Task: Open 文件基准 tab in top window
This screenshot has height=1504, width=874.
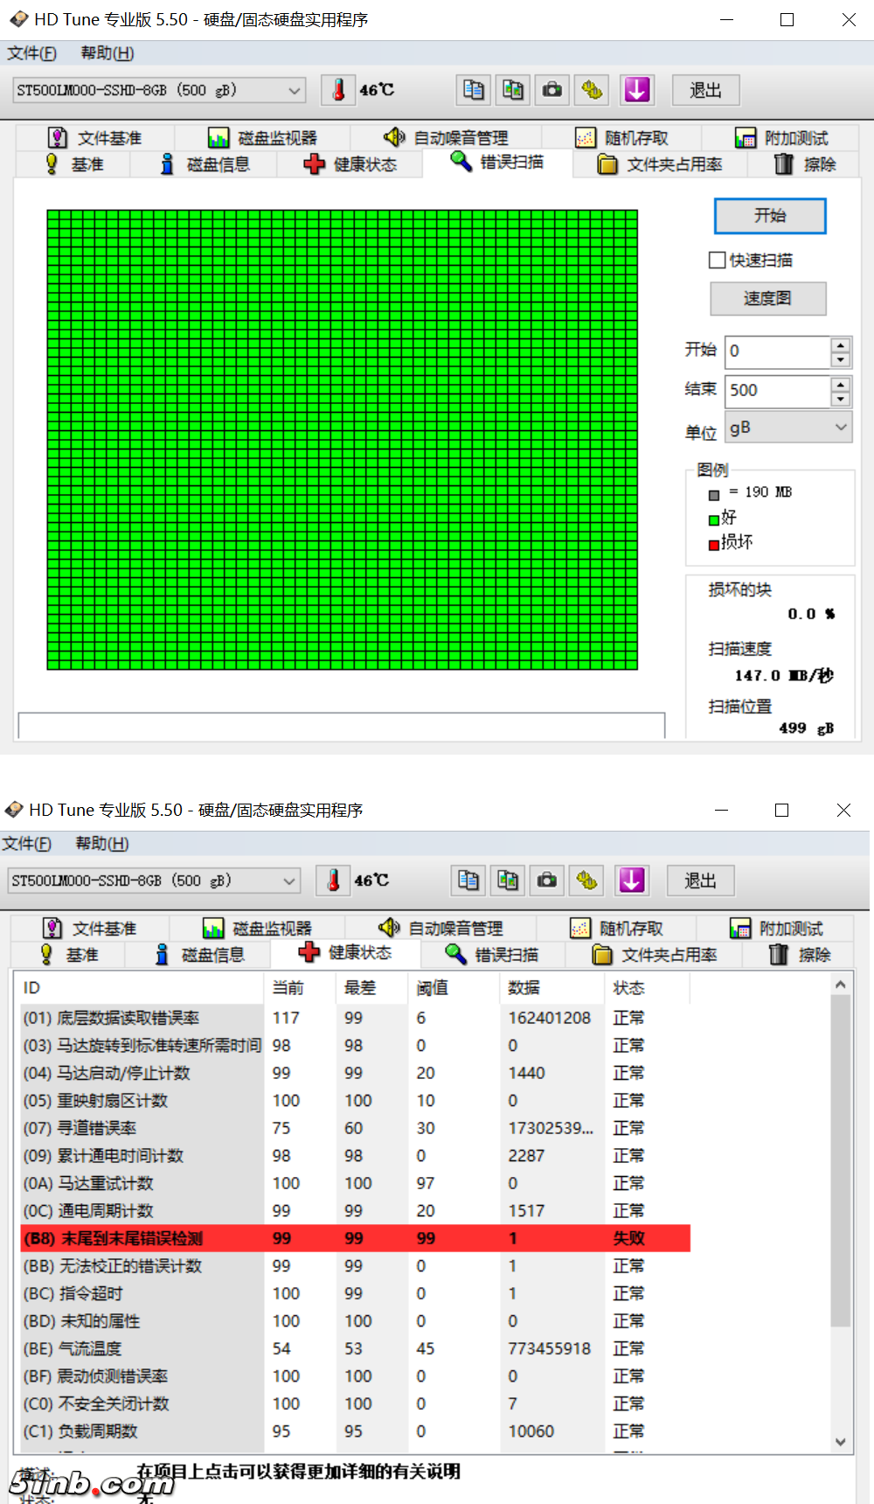Action: click(94, 138)
